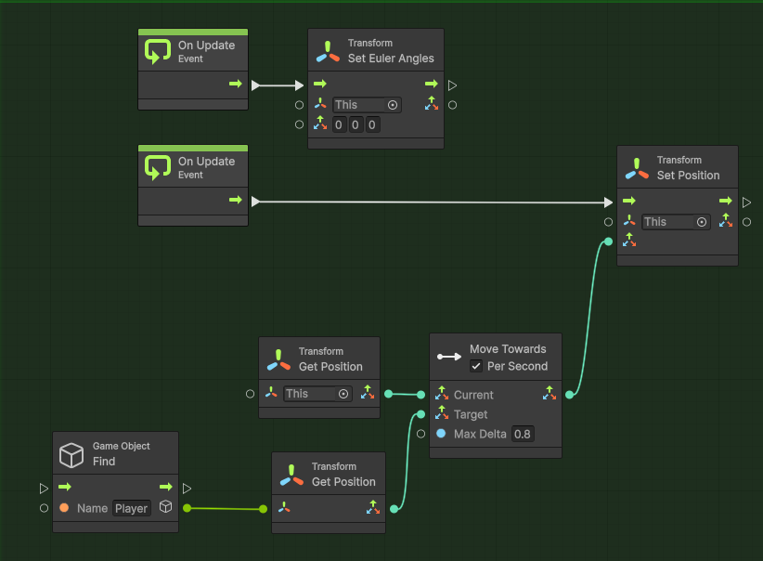This screenshot has width=763, height=561.
Task: Click the Set Euler Angles transform icon
Action: pyautogui.click(x=328, y=51)
